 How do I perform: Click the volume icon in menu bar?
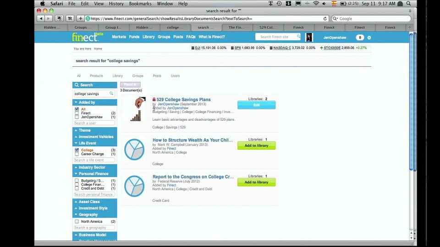tap(324, 4)
